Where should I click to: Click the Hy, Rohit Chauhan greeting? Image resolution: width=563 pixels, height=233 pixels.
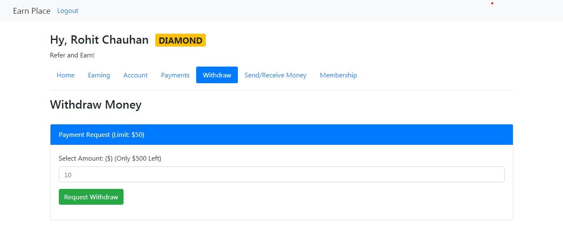pos(99,40)
